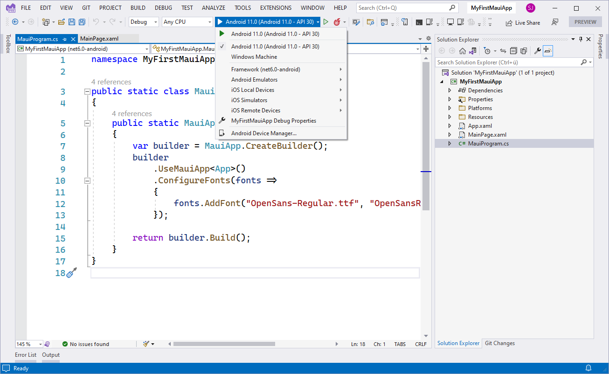The width and height of the screenshot is (609, 374).
Task: Click the Open File folder icon
Action: point(61,22)
